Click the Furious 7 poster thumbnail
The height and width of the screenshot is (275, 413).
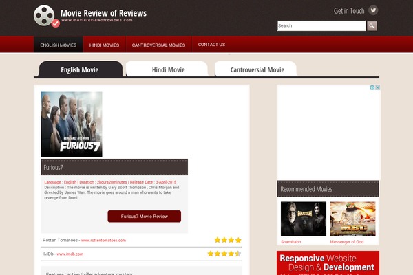pyautogui.click(x=72, y=124)
